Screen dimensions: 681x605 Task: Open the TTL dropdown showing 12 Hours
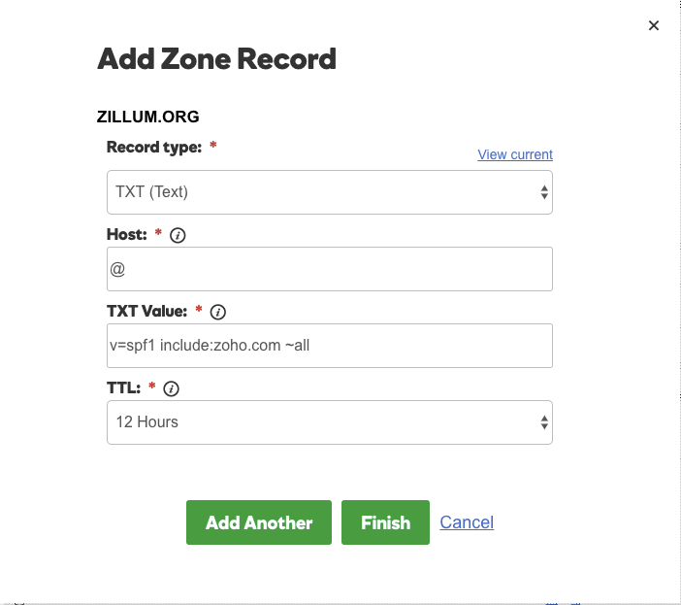tap(329, 422)
